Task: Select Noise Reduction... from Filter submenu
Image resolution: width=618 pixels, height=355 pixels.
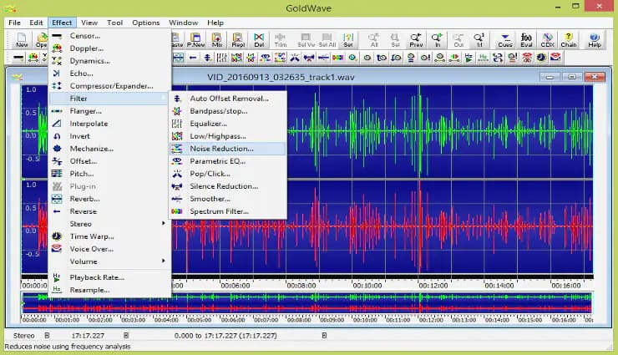Action: pos(227,149)
